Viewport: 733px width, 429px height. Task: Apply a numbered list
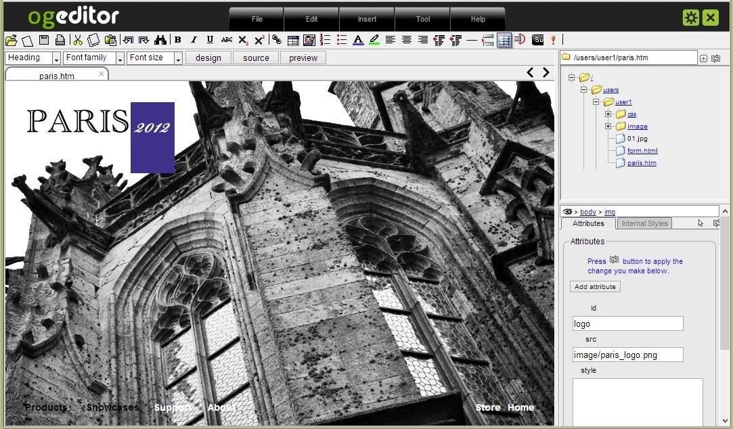pos(324,39)
